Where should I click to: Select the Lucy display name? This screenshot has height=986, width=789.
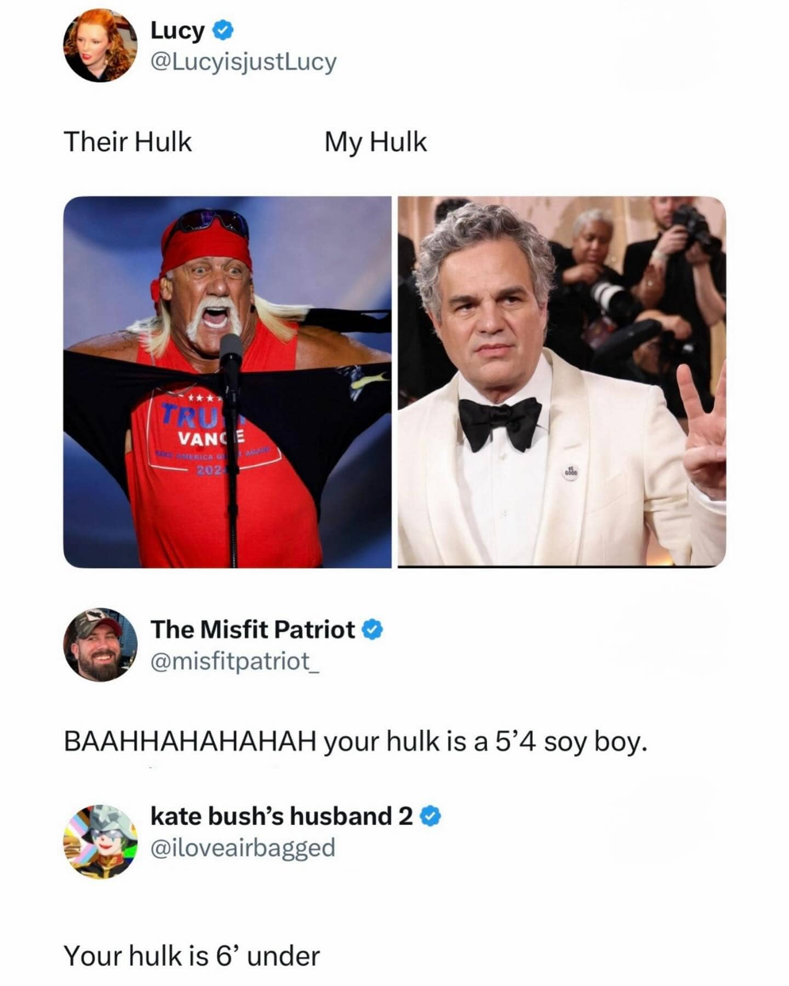(x=178, y=31)
